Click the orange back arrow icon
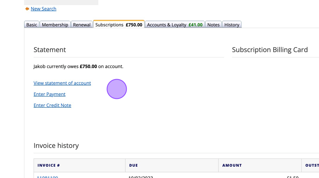Image resolution: width=319 pixels, height=178 pixels. 27,9
